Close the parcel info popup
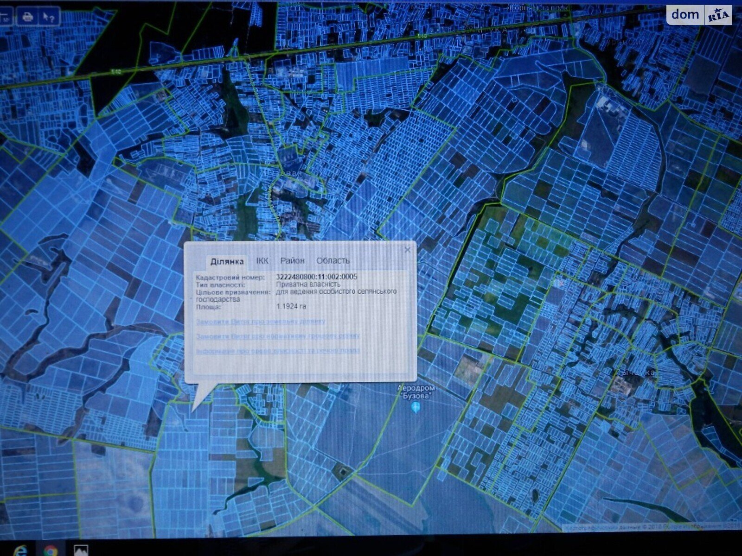Viewport: 742px width, 556px height. coord(407,250)
